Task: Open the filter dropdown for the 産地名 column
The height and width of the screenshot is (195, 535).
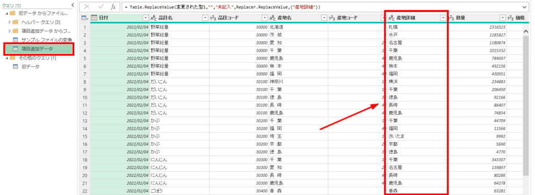Action: click(324, 18)
